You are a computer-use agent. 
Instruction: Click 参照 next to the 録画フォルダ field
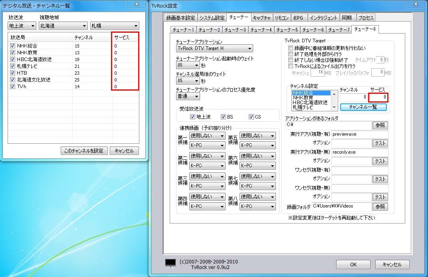380,207
